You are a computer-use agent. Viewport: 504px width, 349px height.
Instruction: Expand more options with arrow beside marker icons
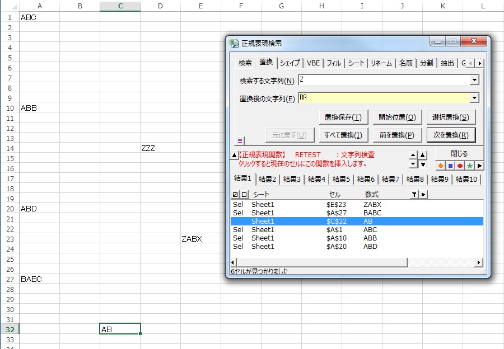pos(479,166)
